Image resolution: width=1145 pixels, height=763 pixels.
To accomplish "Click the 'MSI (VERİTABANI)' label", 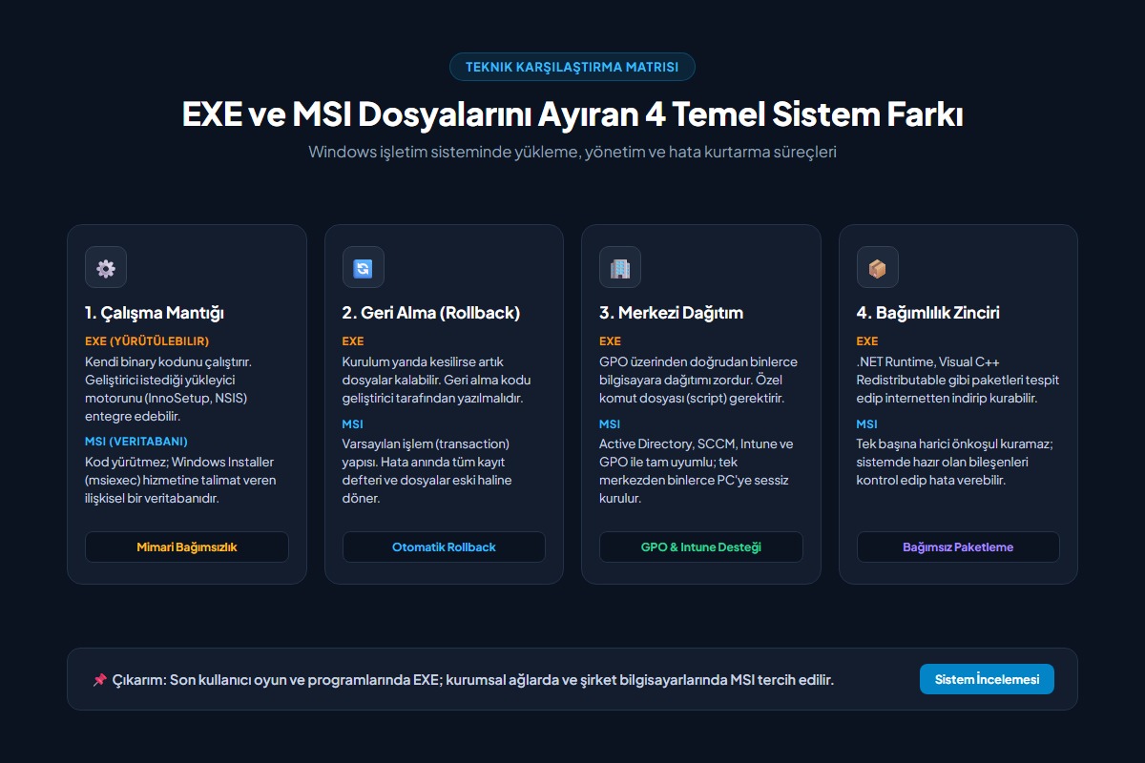I will 136,442.
